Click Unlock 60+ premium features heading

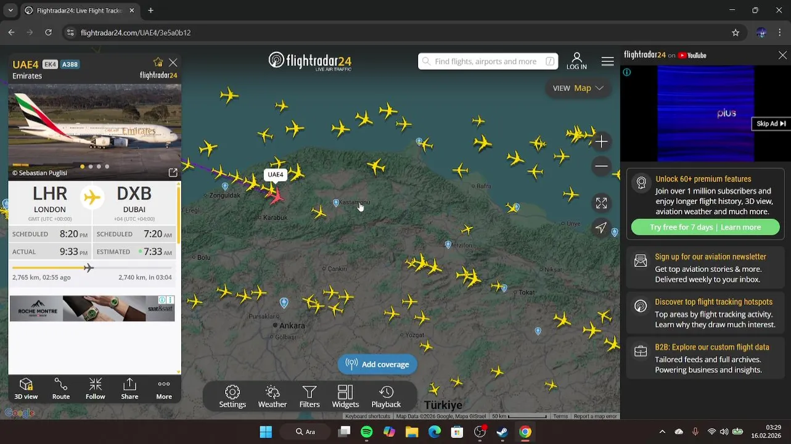point(703,179)
